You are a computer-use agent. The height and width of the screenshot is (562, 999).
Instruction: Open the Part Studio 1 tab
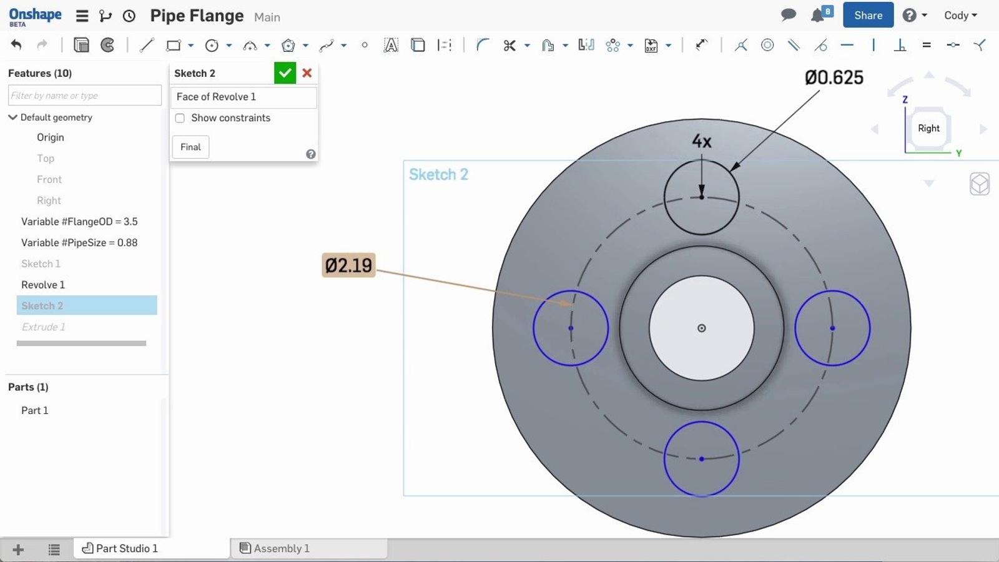[127, 548]
